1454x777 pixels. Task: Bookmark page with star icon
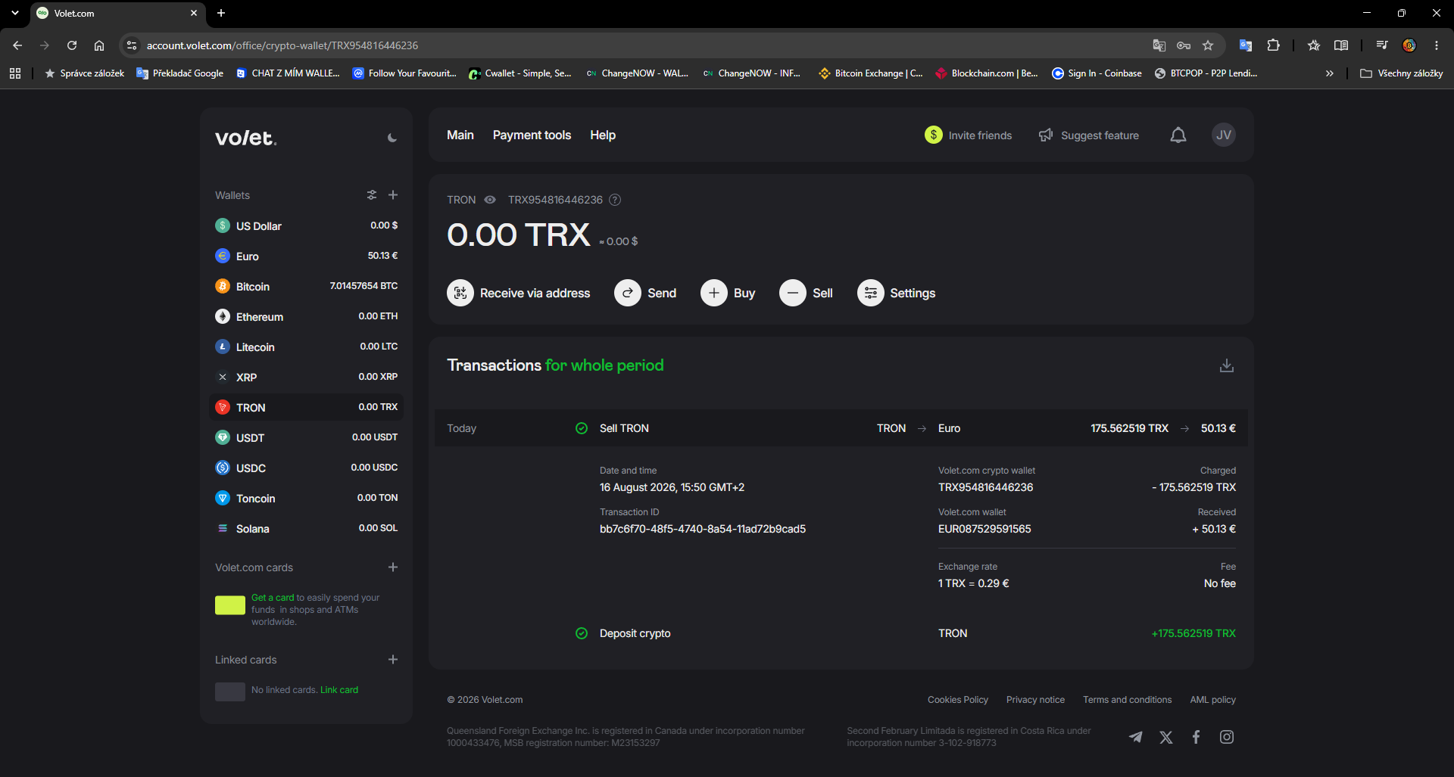(x=1208, y=45)
